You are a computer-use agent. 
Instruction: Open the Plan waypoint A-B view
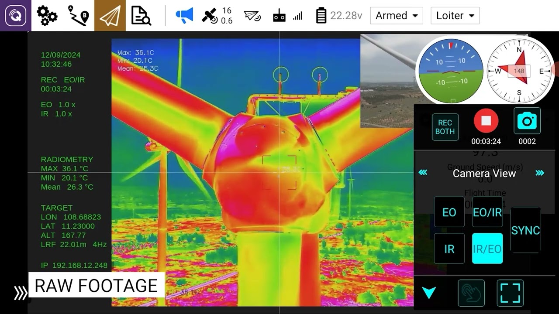(79, 16)
